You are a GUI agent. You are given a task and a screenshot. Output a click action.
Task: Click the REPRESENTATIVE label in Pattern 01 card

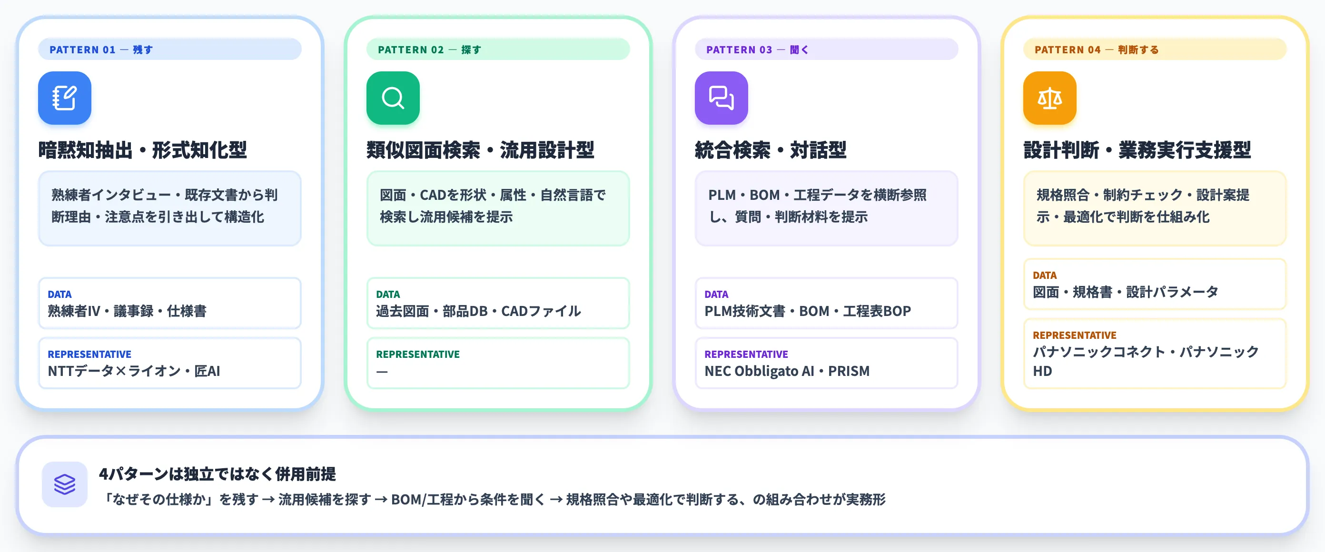click(x=89, y=354)
